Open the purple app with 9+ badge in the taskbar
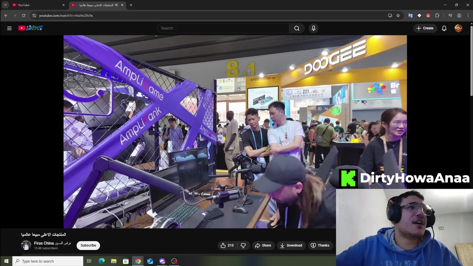 click(162, 261)
